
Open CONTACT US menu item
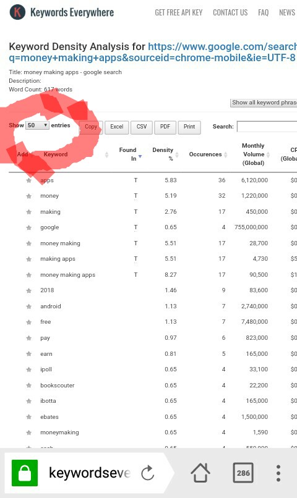[x=230, y=12]
